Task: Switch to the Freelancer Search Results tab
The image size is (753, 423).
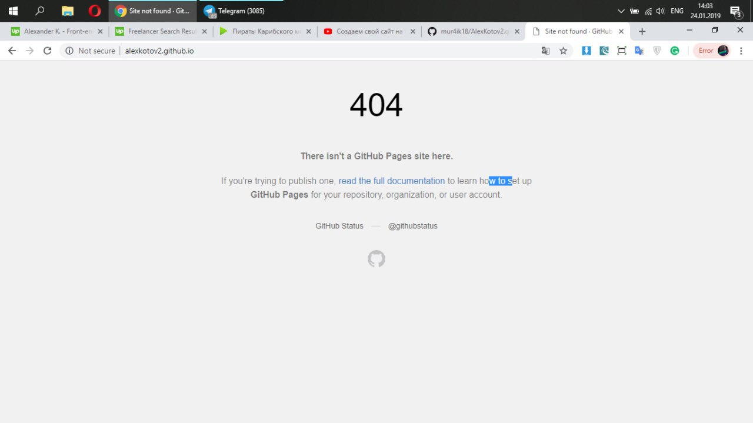Action: [162, 31]
